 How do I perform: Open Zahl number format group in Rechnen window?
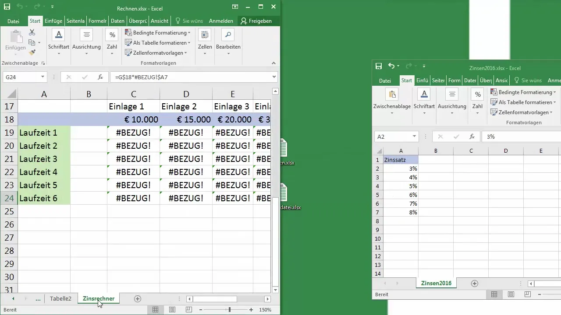(x=112, y=42)
